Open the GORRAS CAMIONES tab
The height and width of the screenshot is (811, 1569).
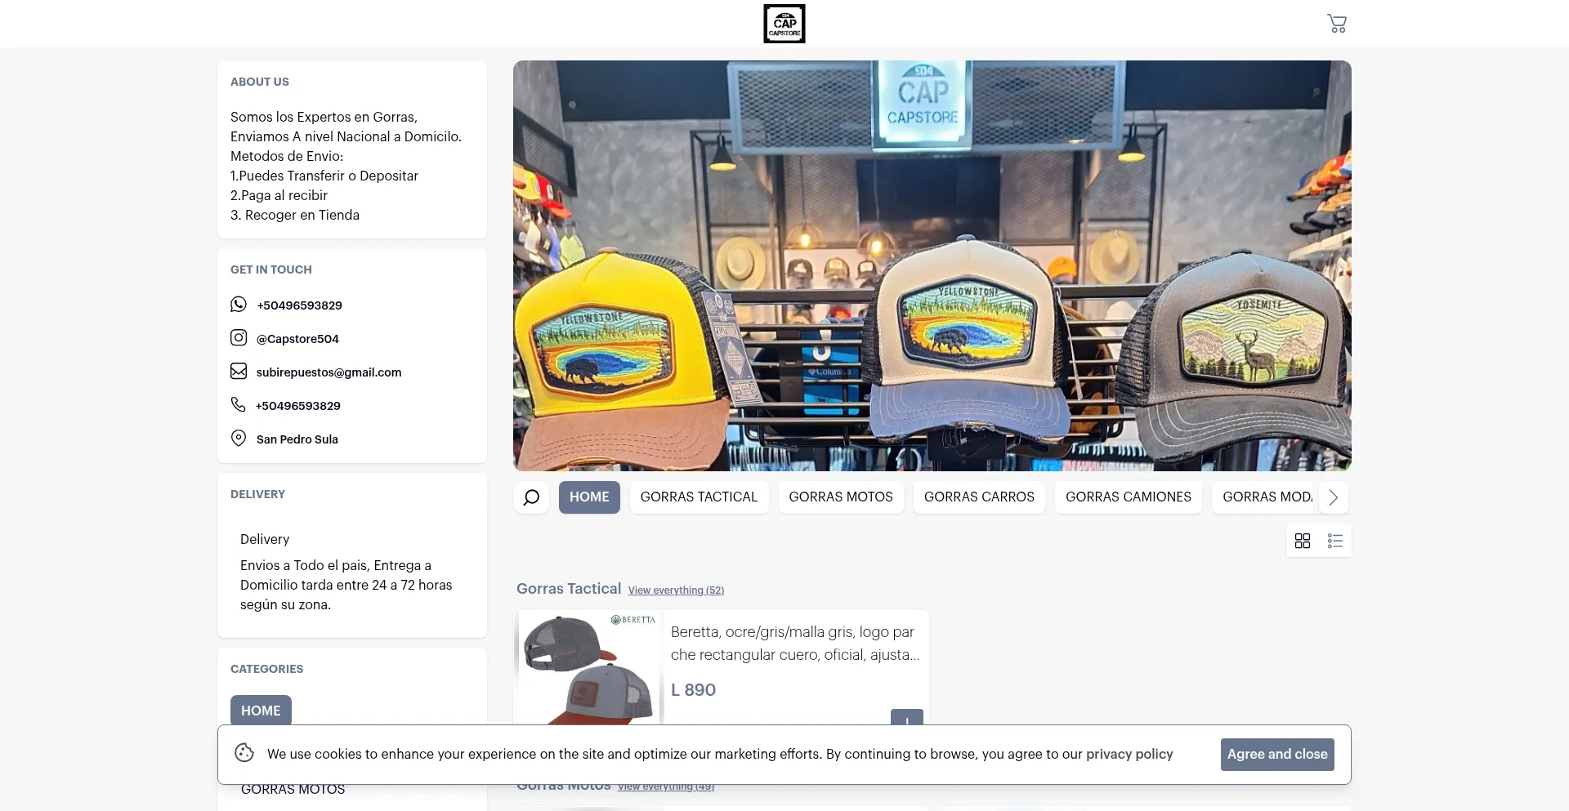[1129, 497]
